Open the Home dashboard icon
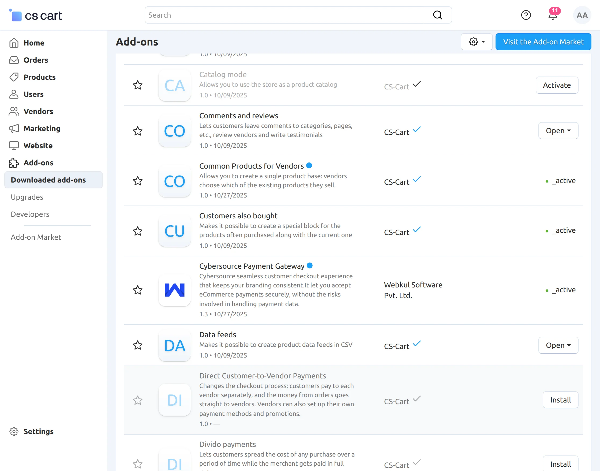The height and width of the screenshot is (471, 600). pyautogui.click(x=14, y=43)
